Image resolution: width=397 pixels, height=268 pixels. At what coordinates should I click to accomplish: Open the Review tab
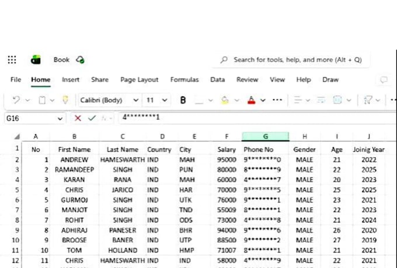[248, 79]
